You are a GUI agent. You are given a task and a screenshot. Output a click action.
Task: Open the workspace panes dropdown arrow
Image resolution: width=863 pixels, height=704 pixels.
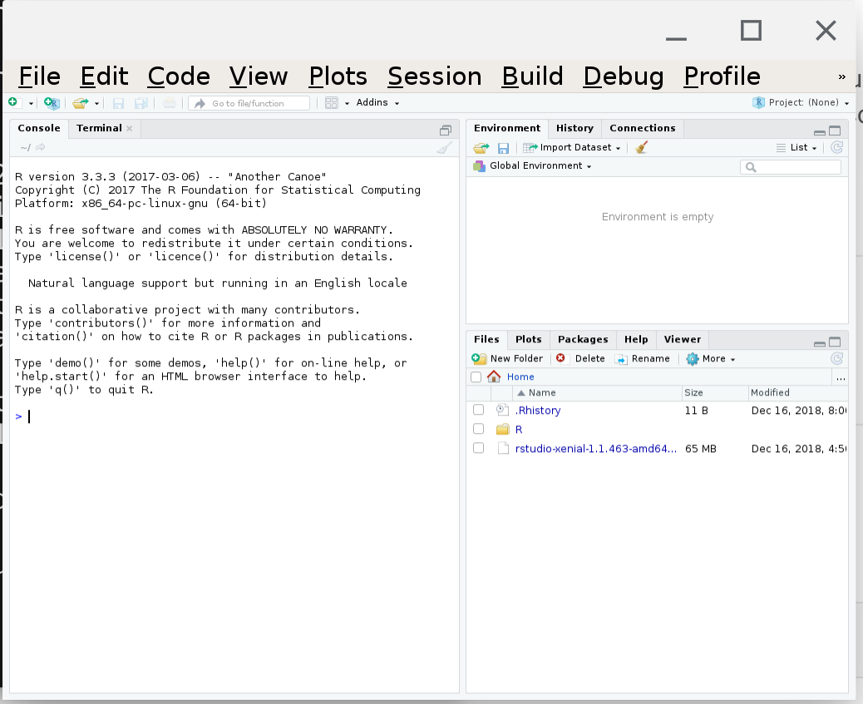(x=347, y=104)
